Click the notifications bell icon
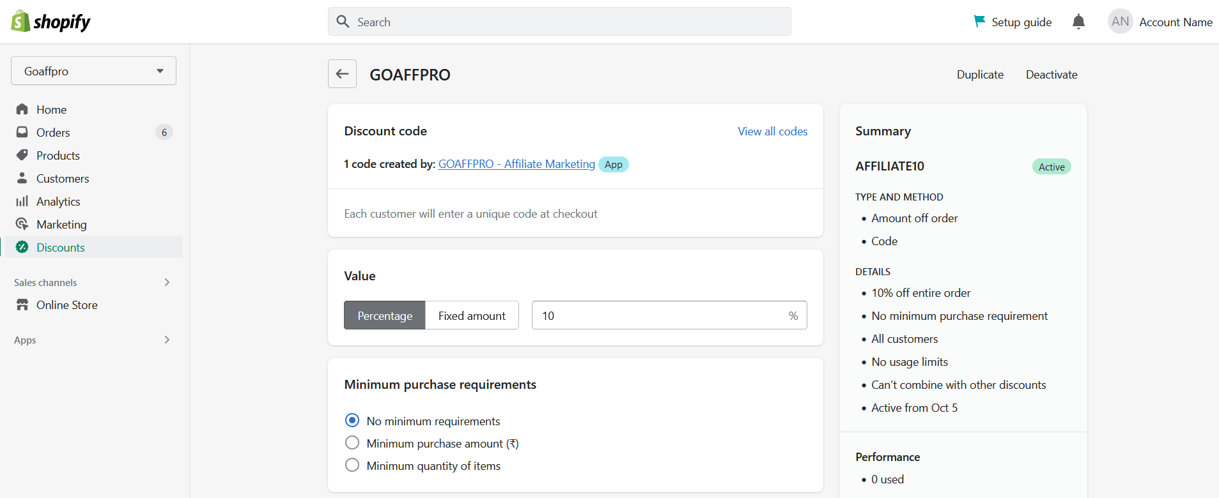 tap(1078, 22)
